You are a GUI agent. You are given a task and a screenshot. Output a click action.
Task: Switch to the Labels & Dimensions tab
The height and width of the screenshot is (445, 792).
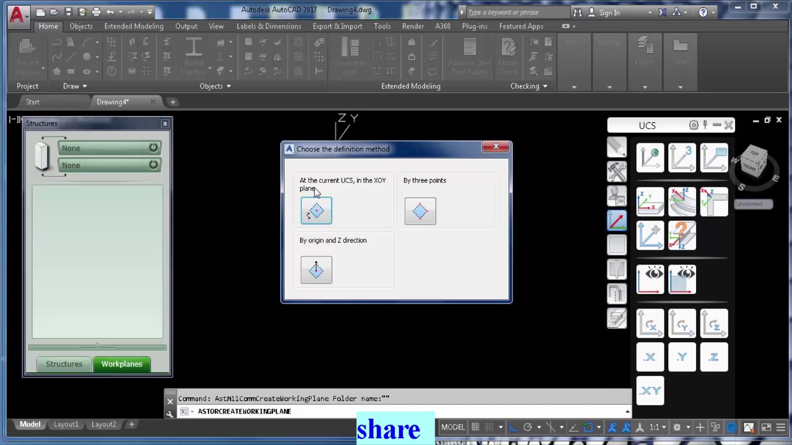[269, 26]
